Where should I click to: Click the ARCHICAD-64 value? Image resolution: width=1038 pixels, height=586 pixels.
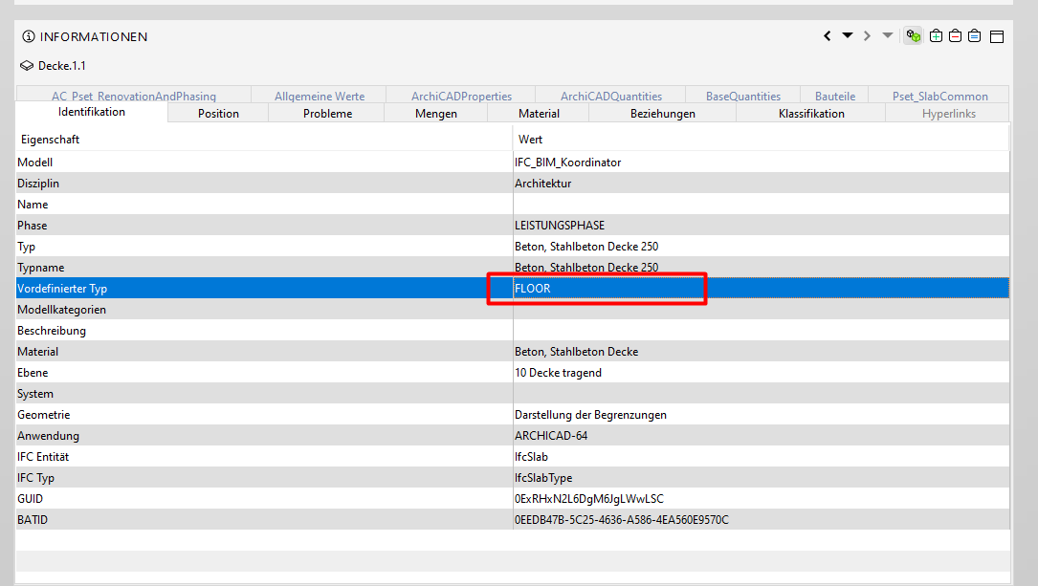(x=551, y=436)
